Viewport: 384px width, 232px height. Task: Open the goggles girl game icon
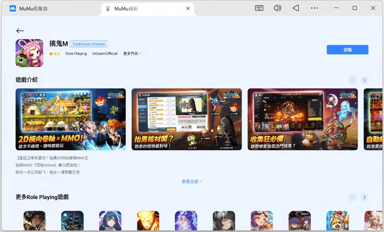click(x=262, y=221)
